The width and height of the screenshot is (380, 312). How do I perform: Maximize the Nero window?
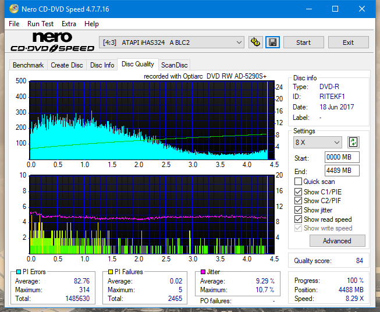pos(335,9)
